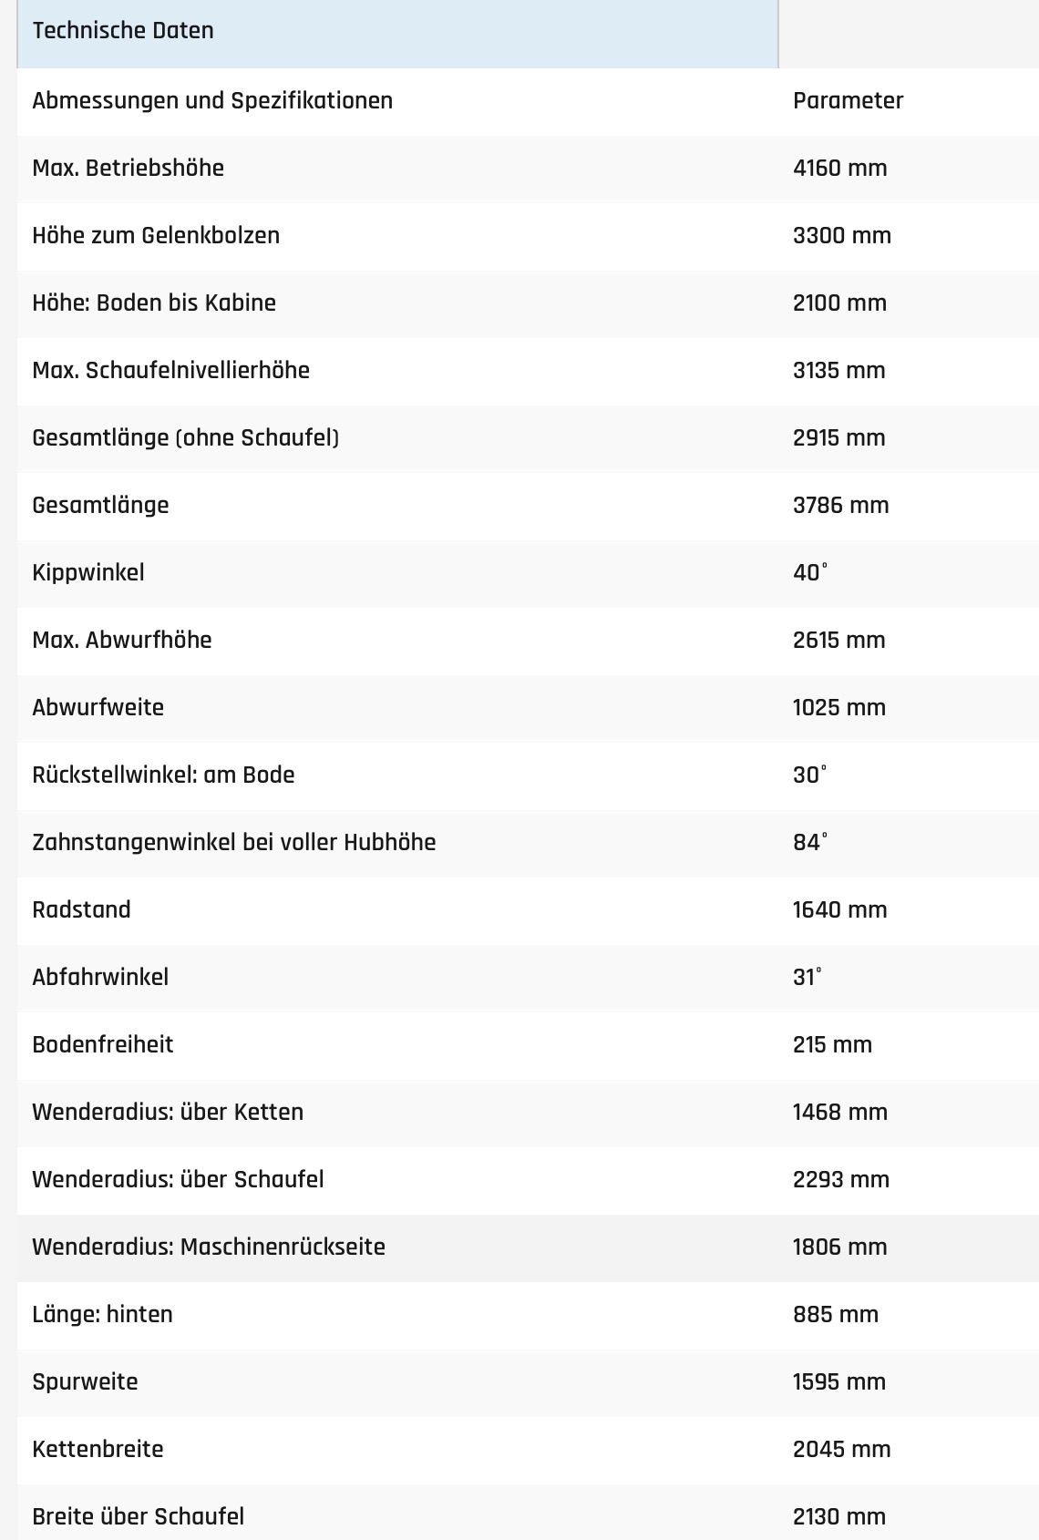Click the Max. Schaufelnivellierhöhe label
This screenshot has height=1540, width=1039.
point(170,370)
